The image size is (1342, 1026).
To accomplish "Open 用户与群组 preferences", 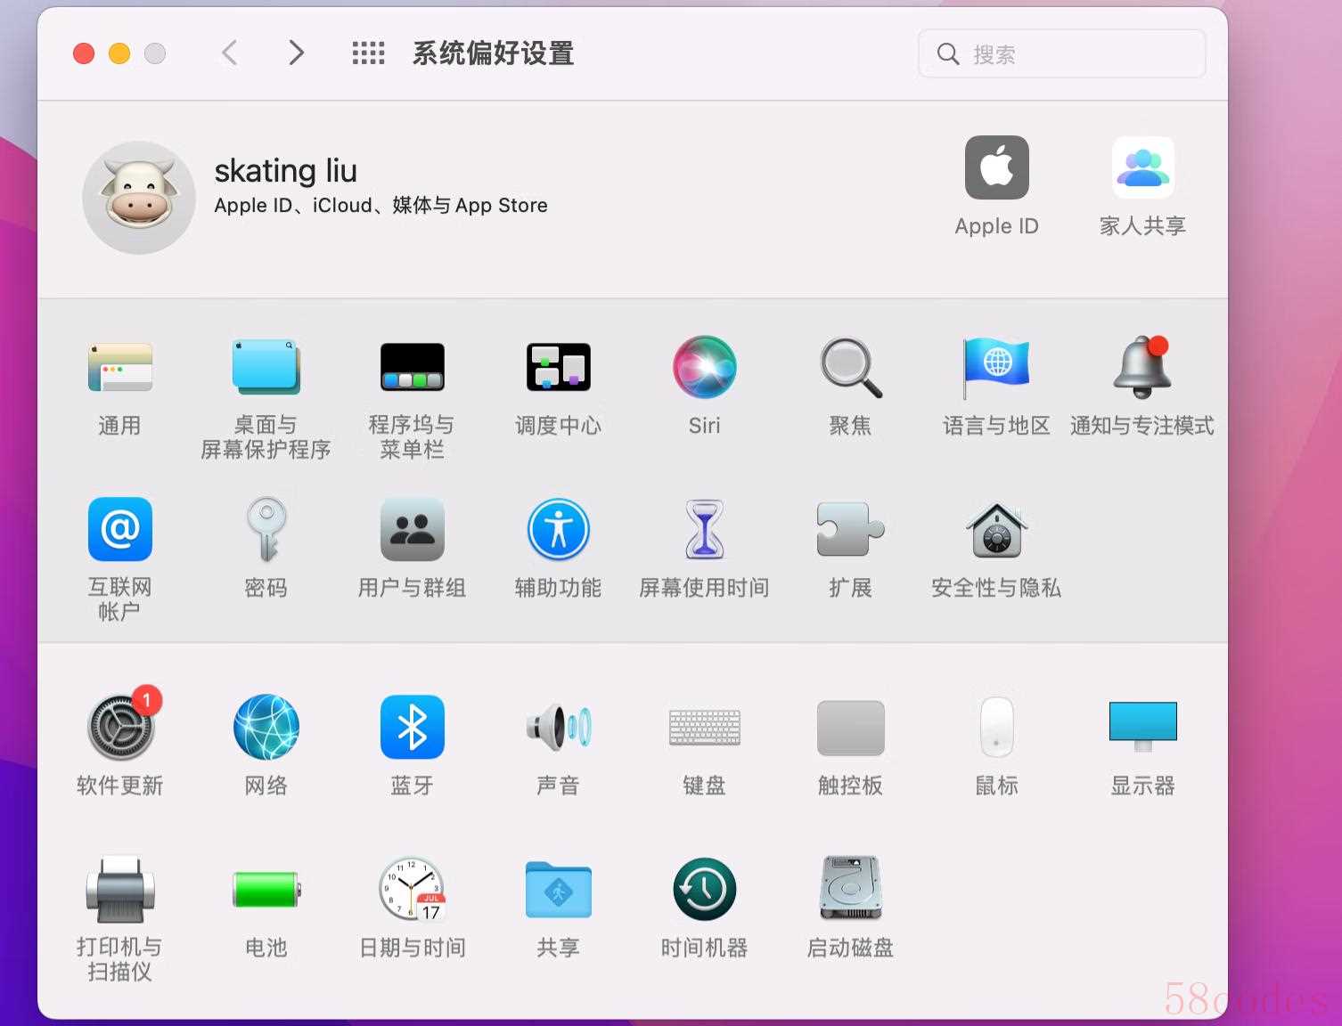I will [412, 529].
